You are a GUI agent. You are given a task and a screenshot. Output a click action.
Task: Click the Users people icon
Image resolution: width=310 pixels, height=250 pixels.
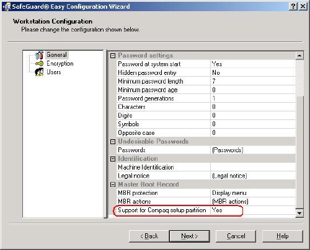click(x=39, y=72)
